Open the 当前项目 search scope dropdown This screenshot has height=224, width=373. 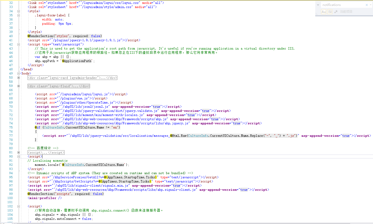(346, 12)
